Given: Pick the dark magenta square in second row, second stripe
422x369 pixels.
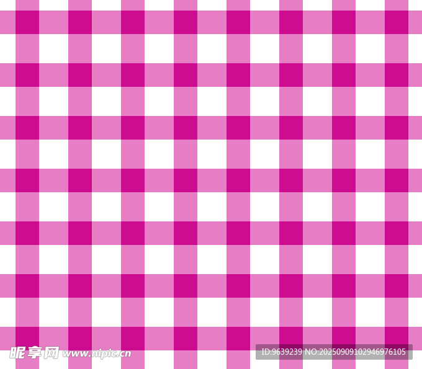Looking at the screenshot, I should (x=80, y=75).
